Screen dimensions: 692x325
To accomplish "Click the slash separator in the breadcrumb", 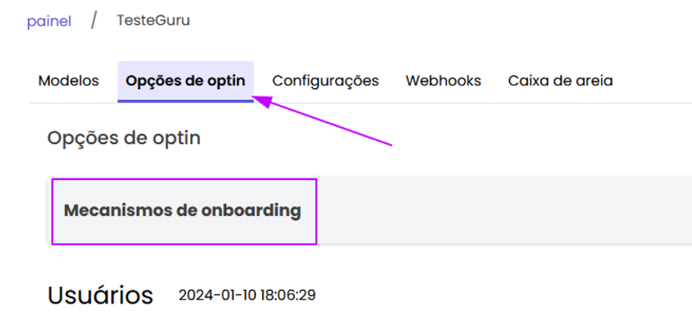I will coord(94,21).
